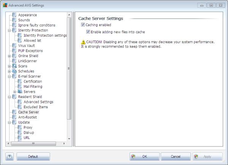228x165 pixels.
Task: Click the PUP Exceptions icon
Action: (14, 51)
